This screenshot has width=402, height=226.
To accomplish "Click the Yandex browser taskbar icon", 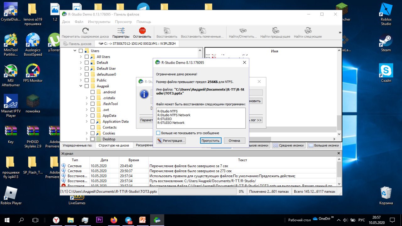I will click(x=56, y=220).
